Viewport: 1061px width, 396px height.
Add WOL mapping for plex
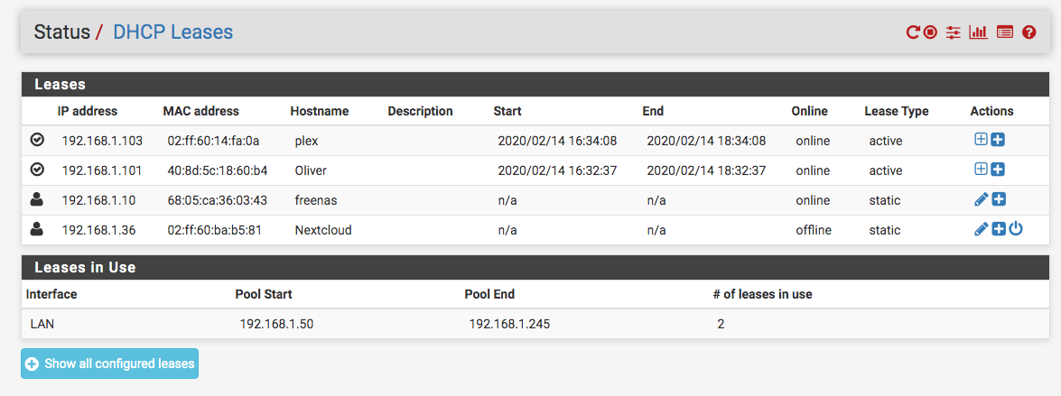(999, 140)
